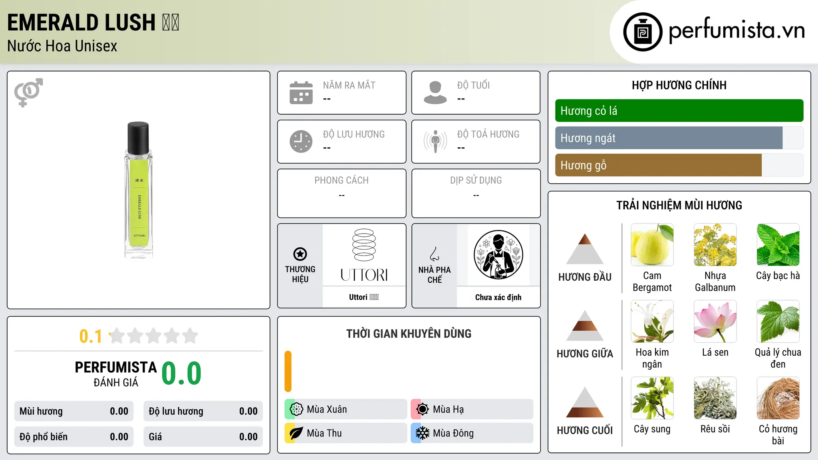Click the blue-grey Hương ngát accord bar

click(x=669, y=138)
